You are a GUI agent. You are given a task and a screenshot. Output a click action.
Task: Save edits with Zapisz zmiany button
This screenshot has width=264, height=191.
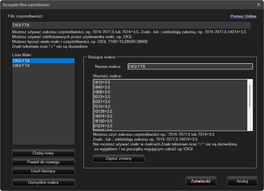point(119,158)
